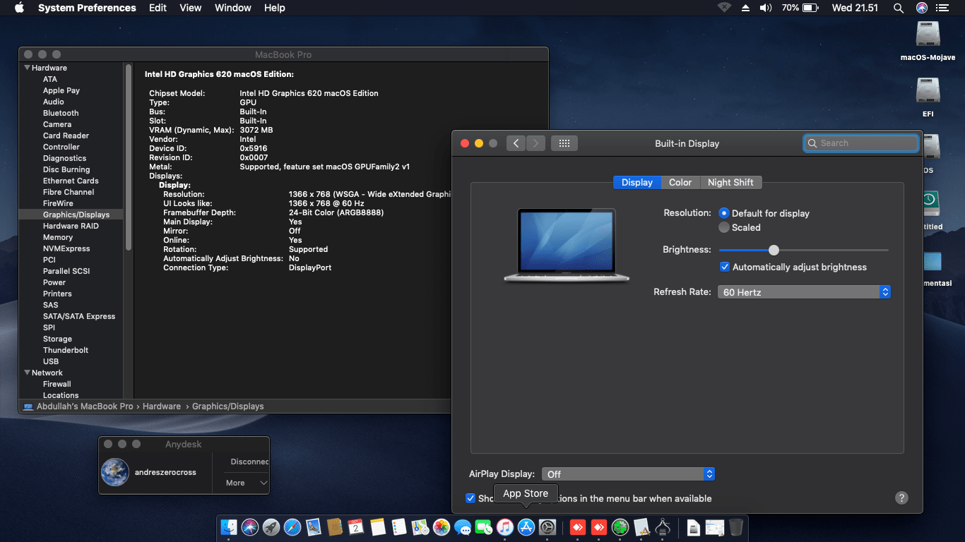Open Launchpad from the Dock
The height and width of the screenshot is (542, 965).
271,527
